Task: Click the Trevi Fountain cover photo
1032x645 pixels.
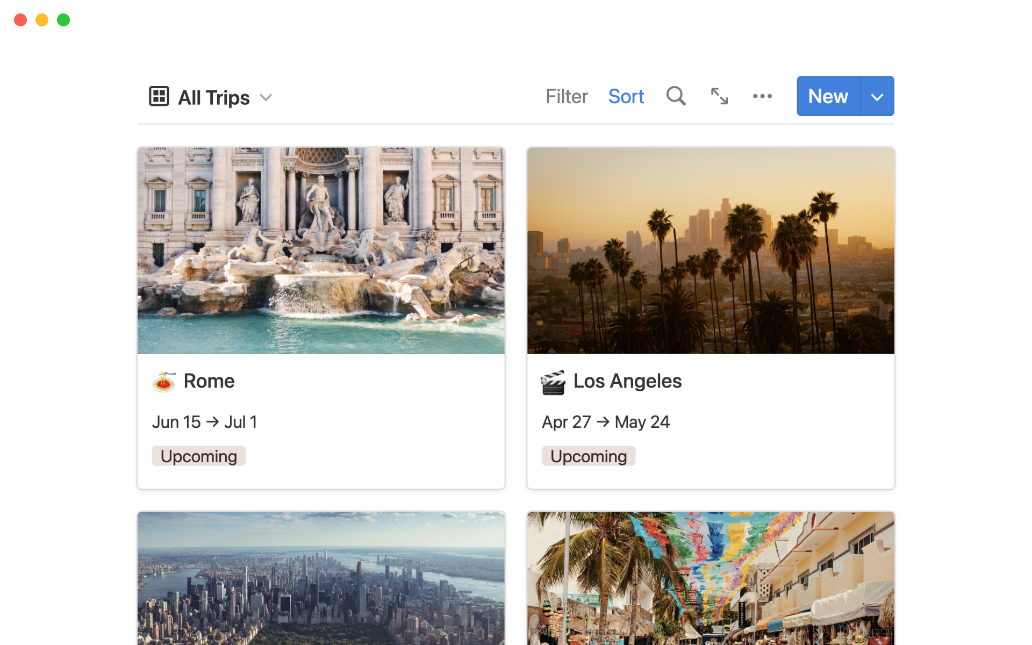Action: pyautogui.click(x=321, y=250)
